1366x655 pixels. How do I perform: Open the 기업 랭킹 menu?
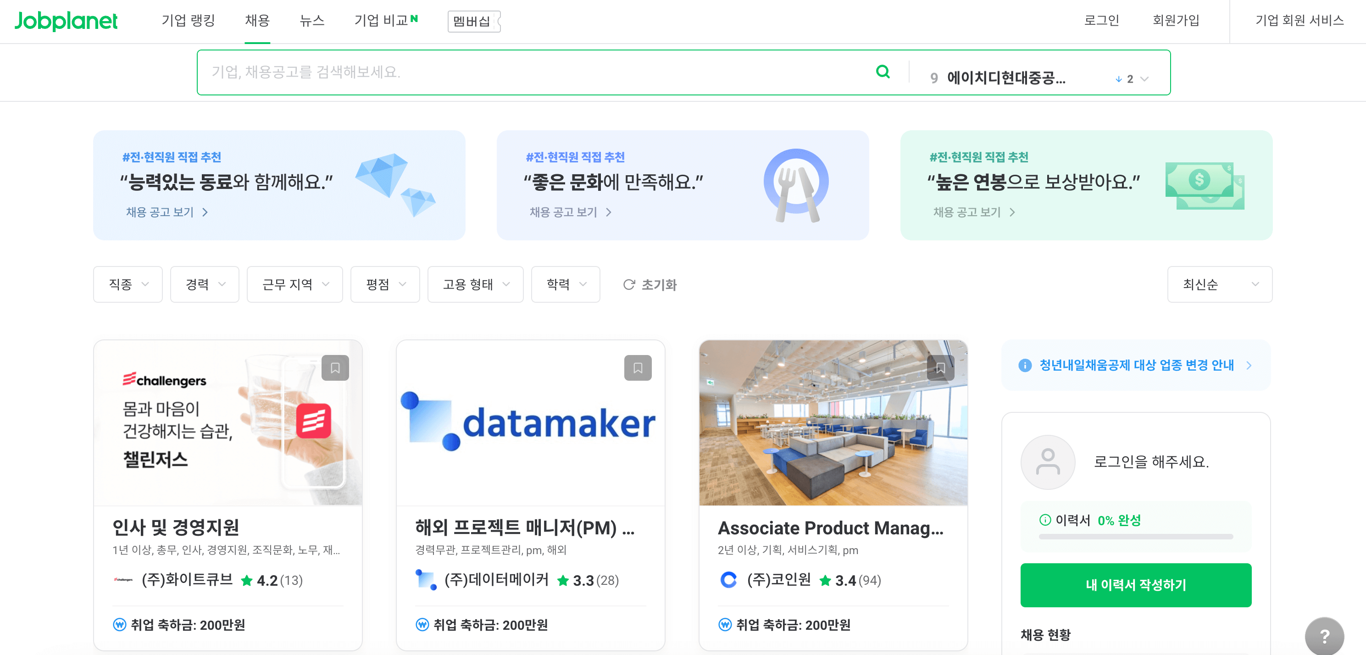(x=188, y=21)
